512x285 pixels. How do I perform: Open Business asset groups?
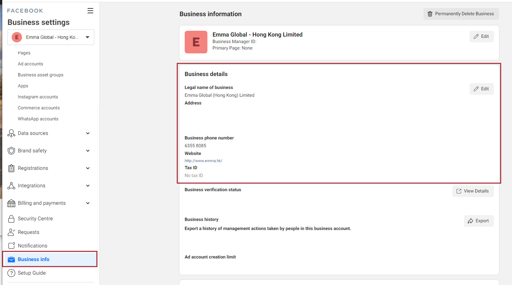tap(41, 75)
